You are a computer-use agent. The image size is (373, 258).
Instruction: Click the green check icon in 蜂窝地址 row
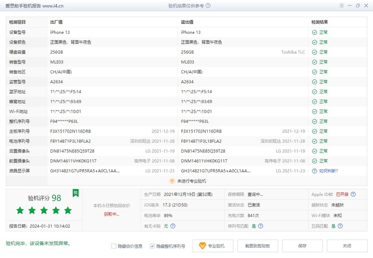click(315, 102)
